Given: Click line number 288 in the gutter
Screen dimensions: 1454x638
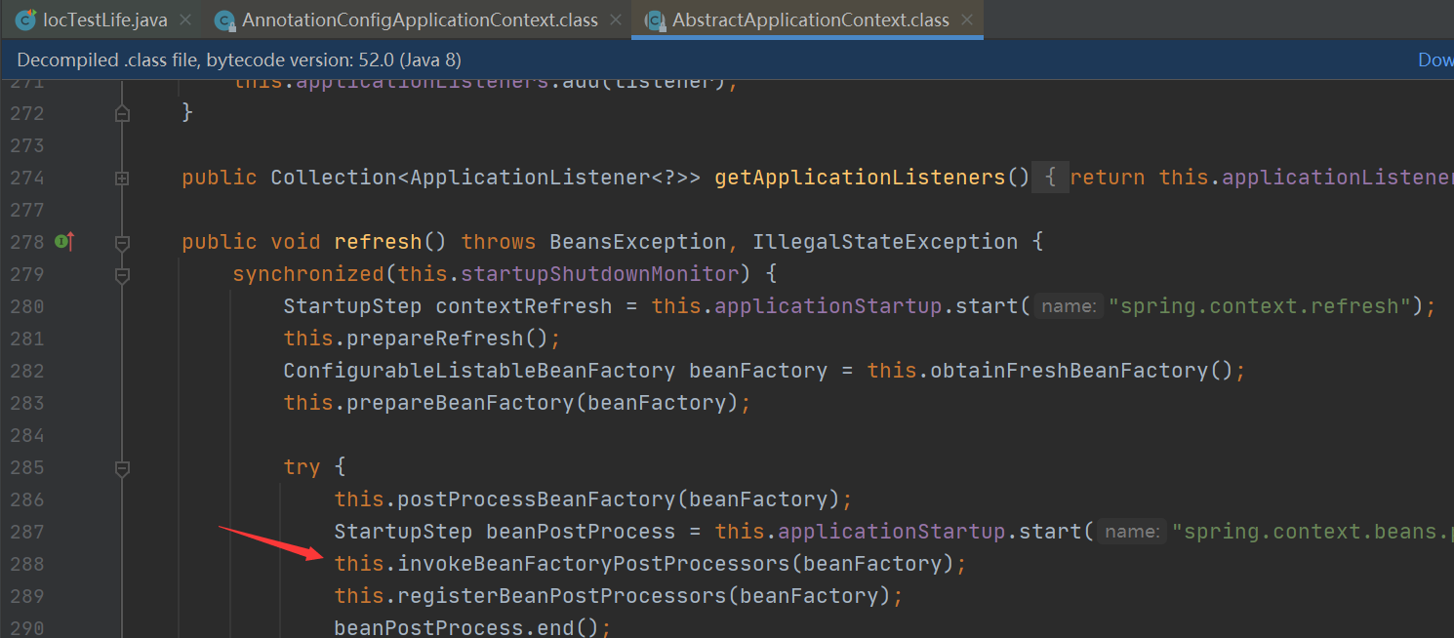Looking at the screenshot, I should click(x=28, y=564).
